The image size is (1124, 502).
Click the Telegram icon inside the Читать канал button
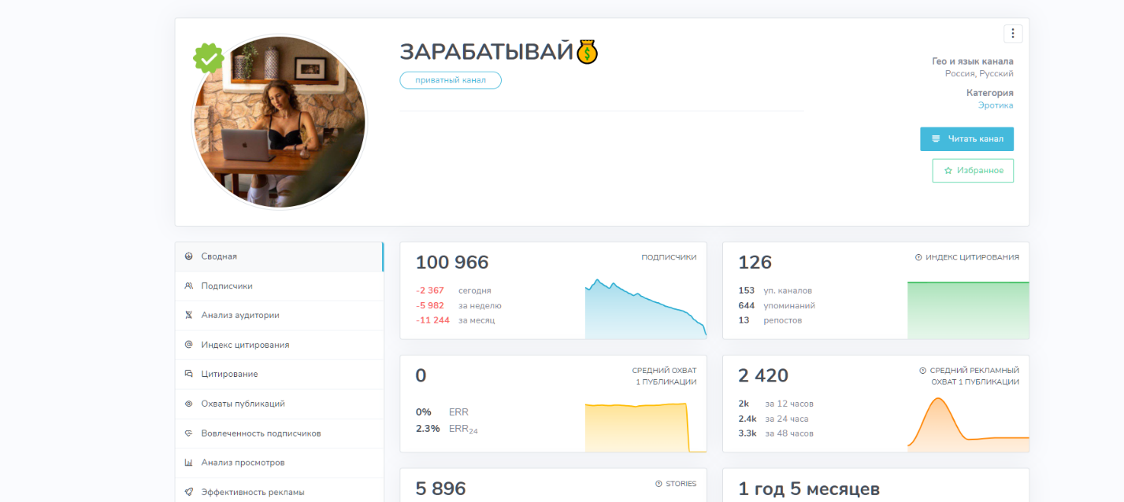(x=937, y=138)
